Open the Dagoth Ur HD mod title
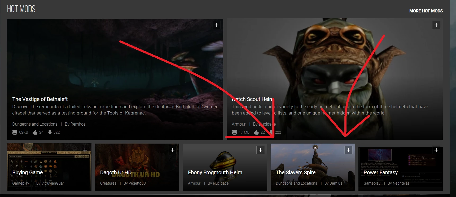456x197 pixels. (116, 172)
